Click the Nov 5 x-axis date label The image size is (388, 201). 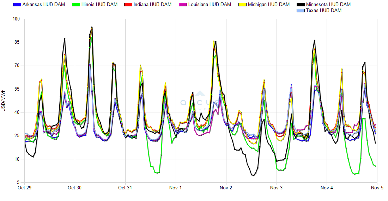(377, 188)
